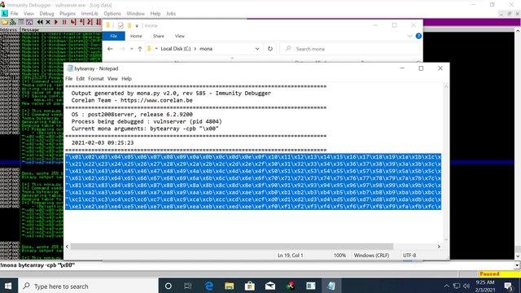Open the Customize Quick Access Toolbar dropdown
Screen dimensions: 521x293
point(137,25)
